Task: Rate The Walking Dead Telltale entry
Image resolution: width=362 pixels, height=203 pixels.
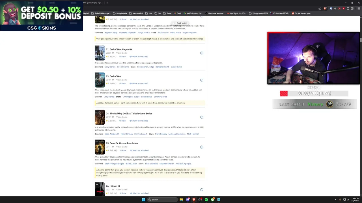Action: (x=122, y=121)
